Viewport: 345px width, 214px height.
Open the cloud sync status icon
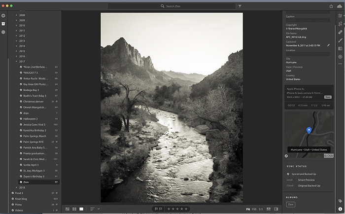(x=340, y=6)
